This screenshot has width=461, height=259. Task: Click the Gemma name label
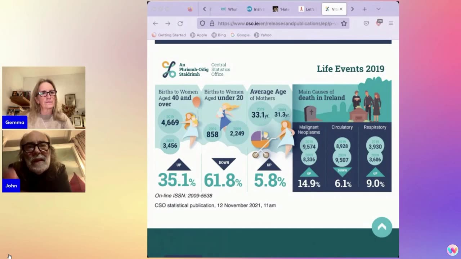coord(15,122)
